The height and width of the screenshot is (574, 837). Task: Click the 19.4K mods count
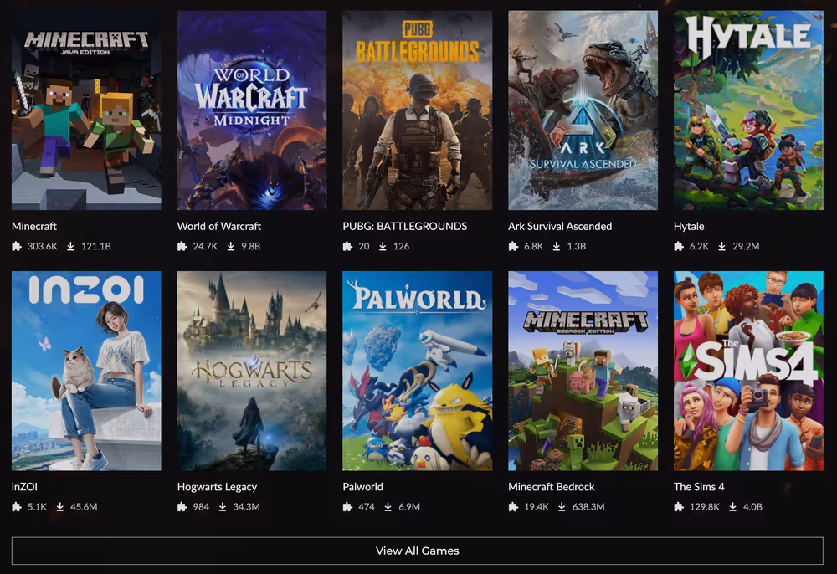click(536, 507)
